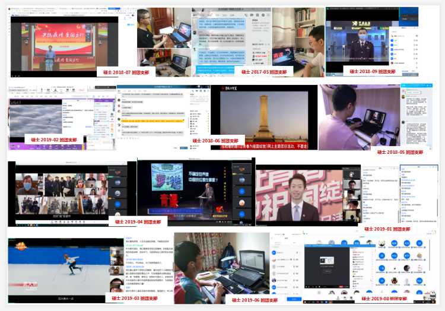
Task: Select the 硕士 2019-01 班团支部 label
Action: [x=387, y=229]
